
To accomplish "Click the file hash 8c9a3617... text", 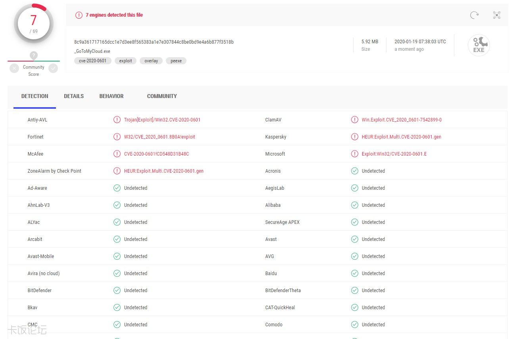I will point(154,42).
